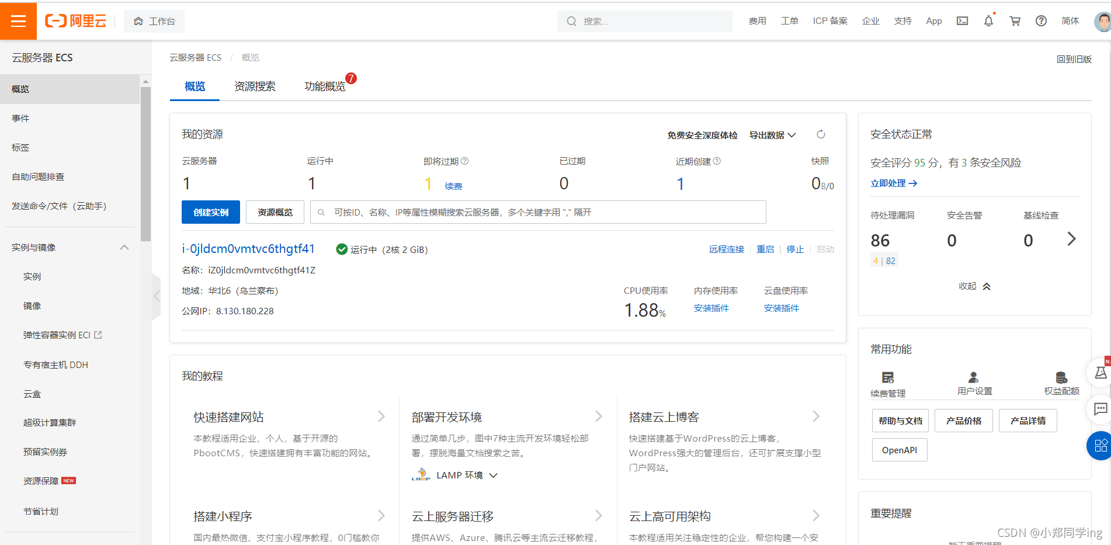Screen dimensions: 1111x545
Task: Open the floating chat feedback icon
Action: click(x=1100, y=409)
